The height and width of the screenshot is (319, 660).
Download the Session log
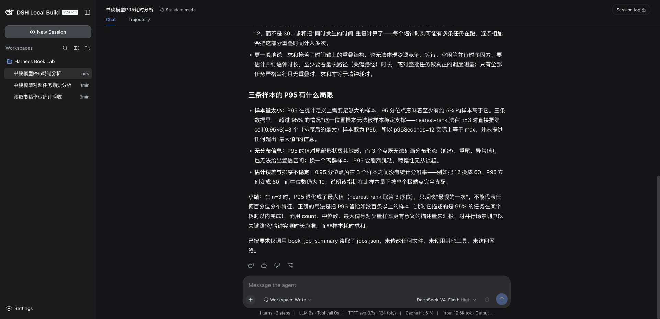point(631,10)
